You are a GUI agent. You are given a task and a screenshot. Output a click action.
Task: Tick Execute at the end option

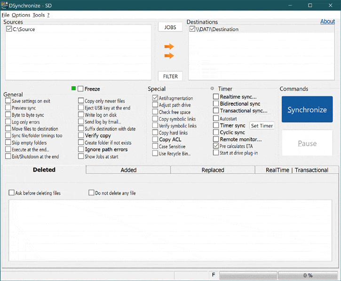[8, 149]
